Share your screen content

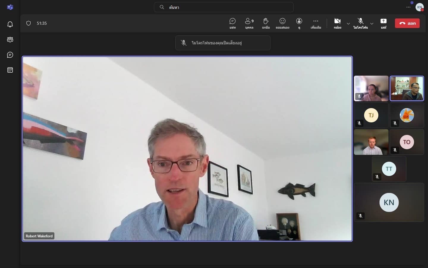pyautogui.click(x=383, y=23)
